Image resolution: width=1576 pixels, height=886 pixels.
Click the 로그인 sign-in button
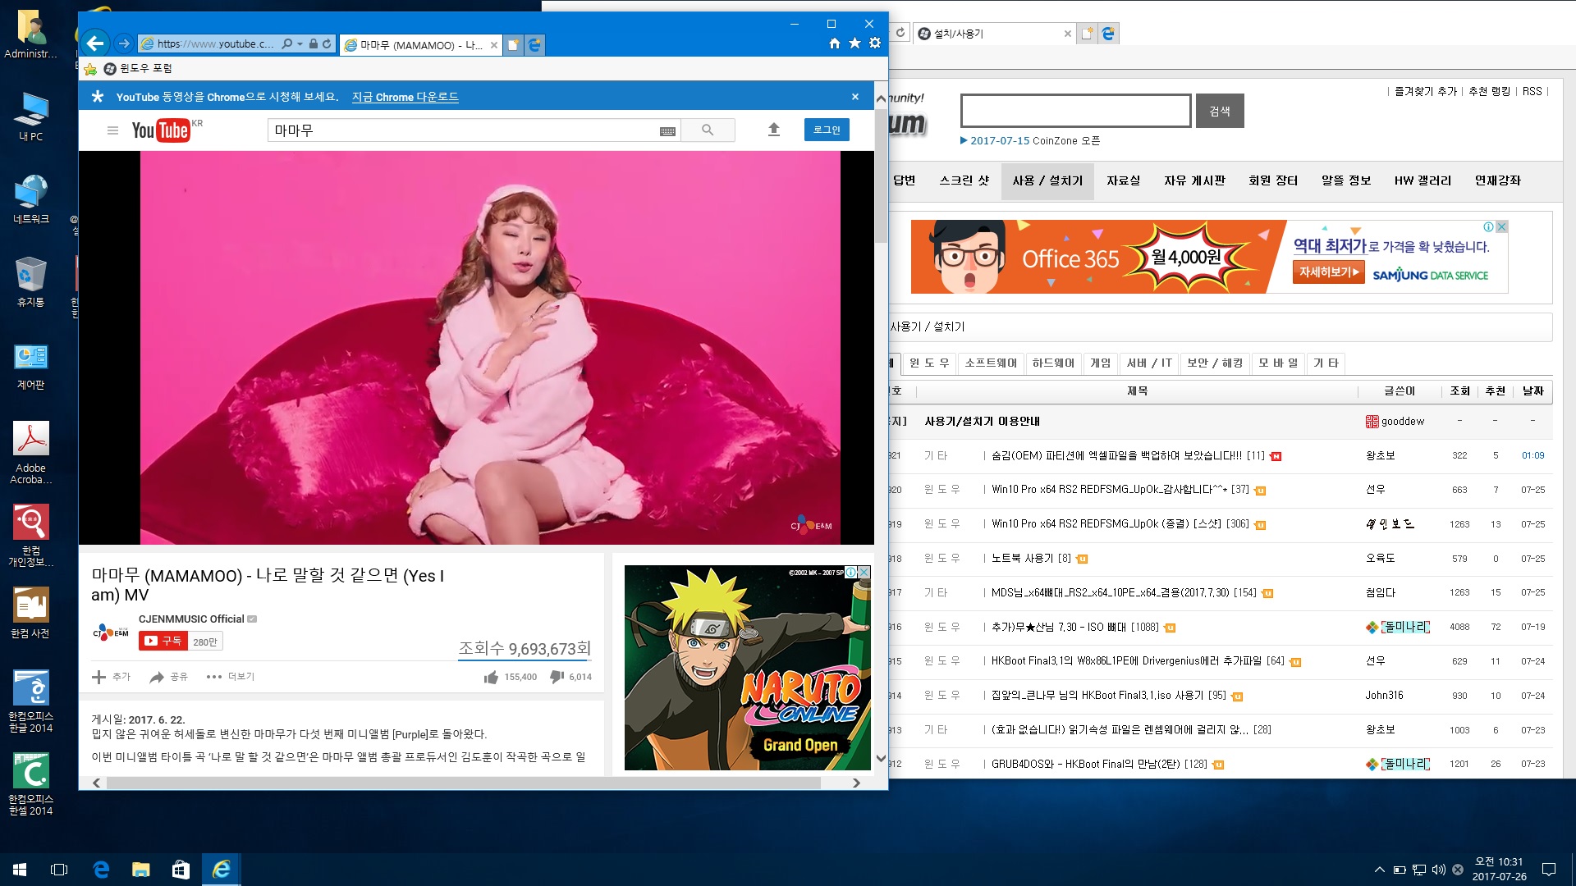(x=827, y=130)
